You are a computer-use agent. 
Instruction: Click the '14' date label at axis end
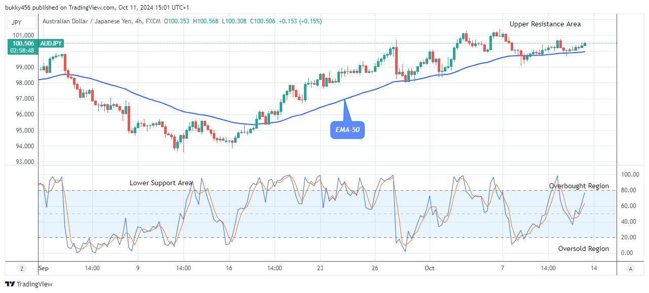click(x=593, y=268)
